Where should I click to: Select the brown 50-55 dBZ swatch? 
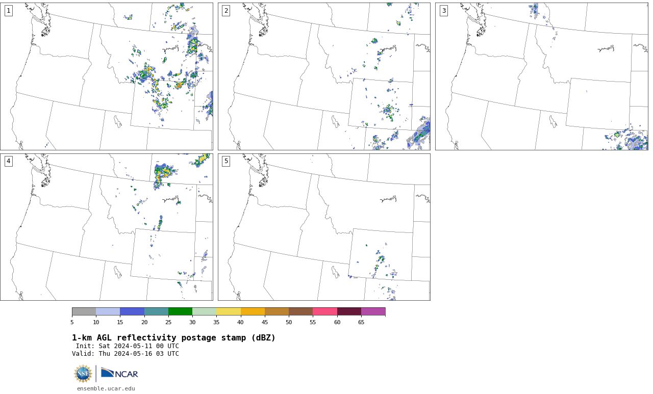coord(300,311)
